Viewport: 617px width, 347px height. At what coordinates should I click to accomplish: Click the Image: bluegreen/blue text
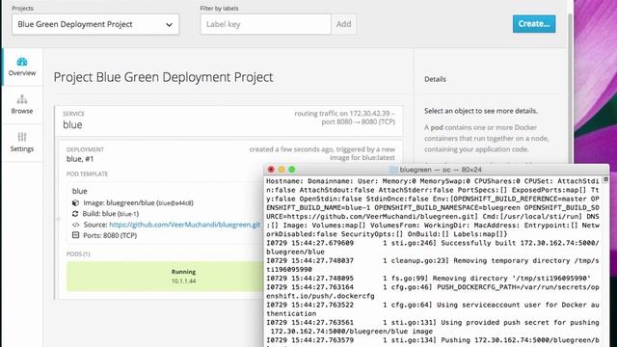point(138,203)
